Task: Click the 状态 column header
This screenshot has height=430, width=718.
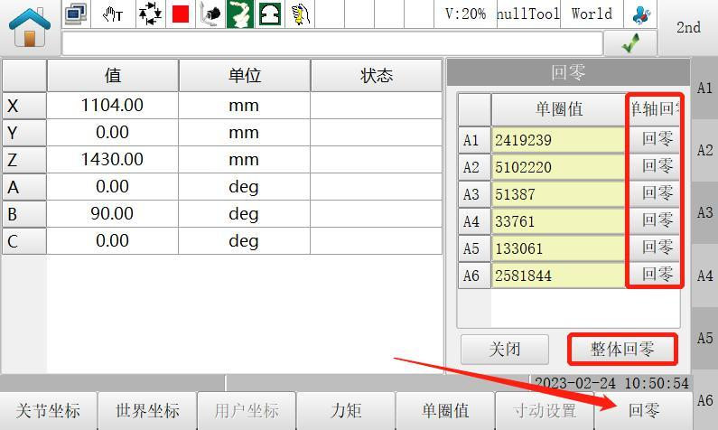Action: pos(377,76)
